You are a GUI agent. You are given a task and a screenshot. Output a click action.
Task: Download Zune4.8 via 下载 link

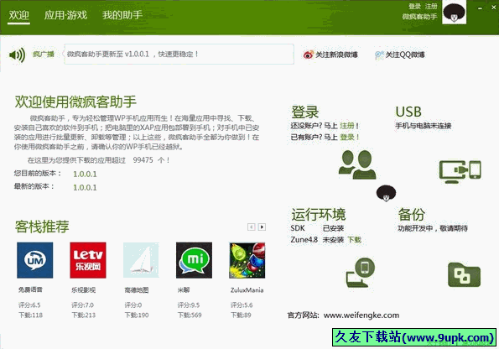click(354, 240)
